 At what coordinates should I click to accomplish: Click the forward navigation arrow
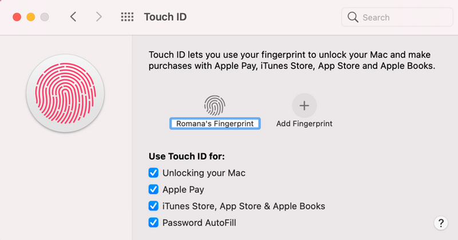click(99, 17)
